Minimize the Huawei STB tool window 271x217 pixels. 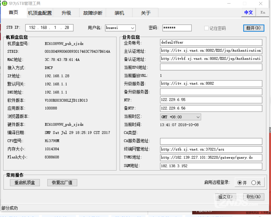coord(229,4)
